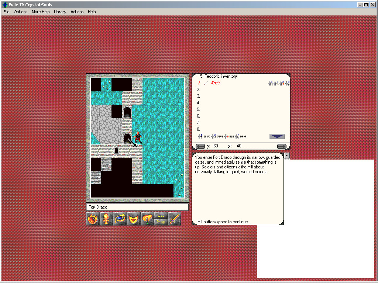This screenshot has height=283, width=378.
Task: Maximize the Exile II window
Action: tap(366, 4)
